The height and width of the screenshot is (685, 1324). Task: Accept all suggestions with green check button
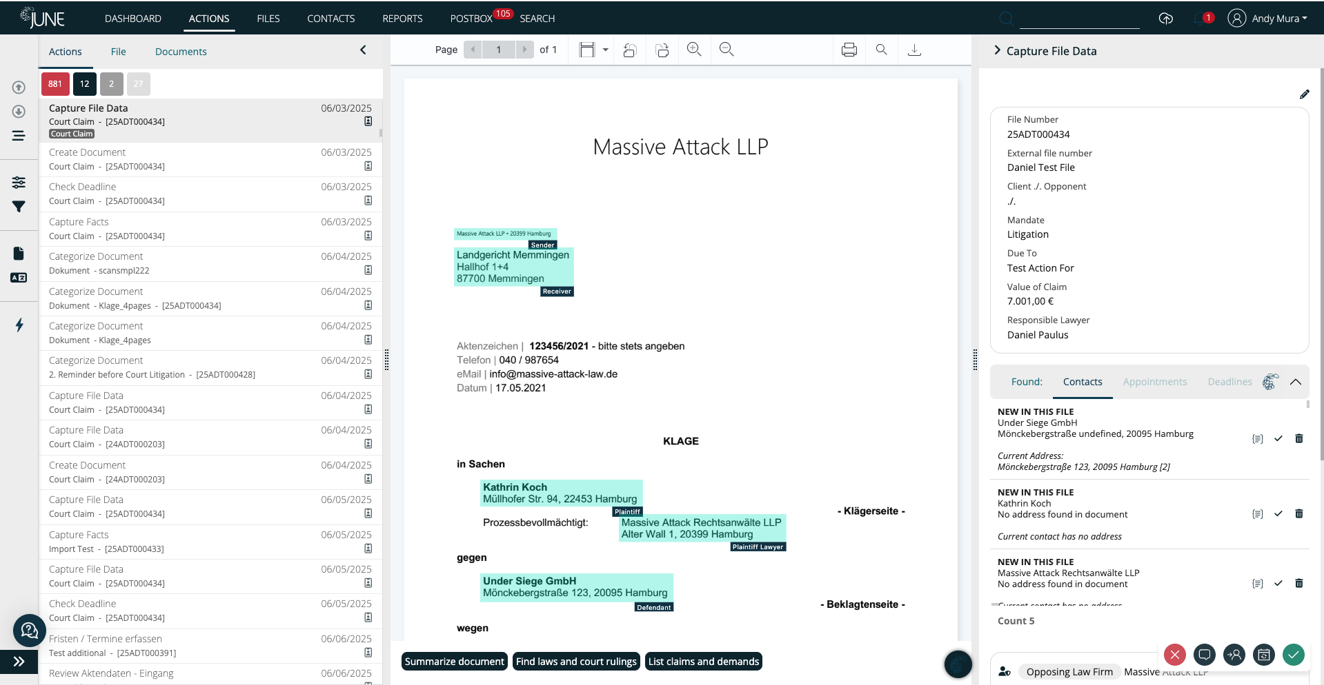pos(1293,655)
